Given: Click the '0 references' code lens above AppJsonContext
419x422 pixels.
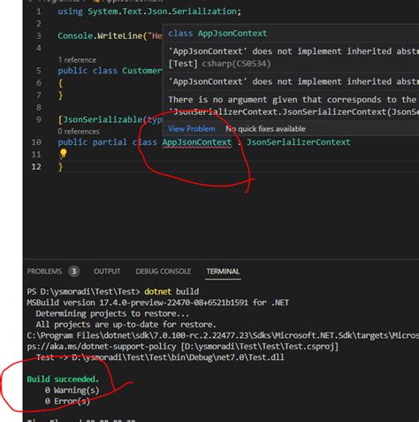Looking at the screenshot, I should (x=79, y=132).
